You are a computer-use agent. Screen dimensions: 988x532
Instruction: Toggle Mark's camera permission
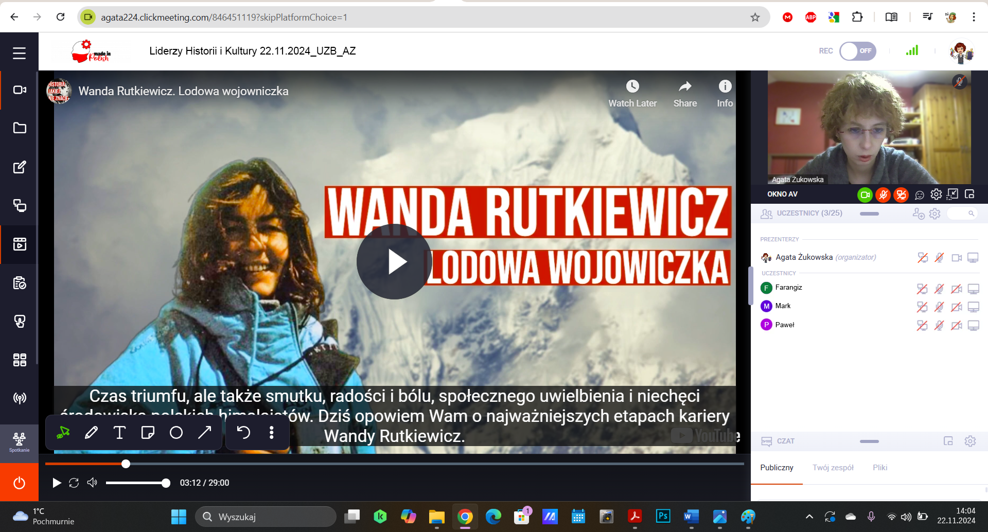(957, 307)
